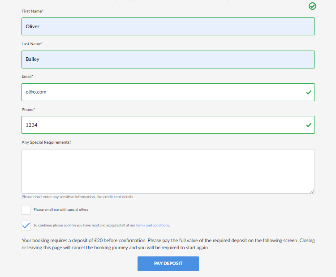336x277 pixels.
Task: Focus the First Name field containing Oliver
Action: point(168,26)
